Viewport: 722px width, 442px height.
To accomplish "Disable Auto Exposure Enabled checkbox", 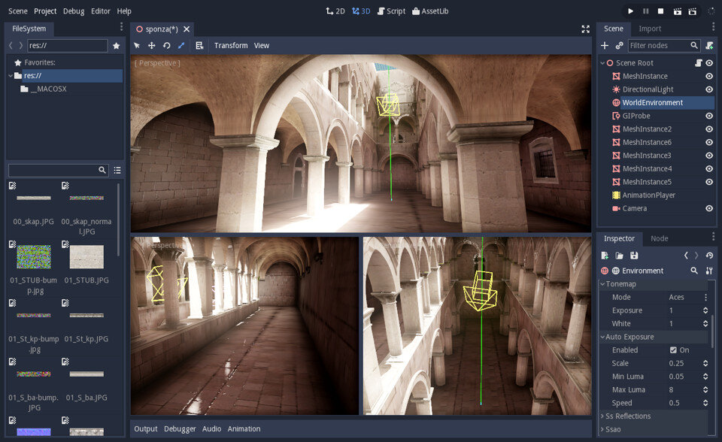I will [673, 350].
